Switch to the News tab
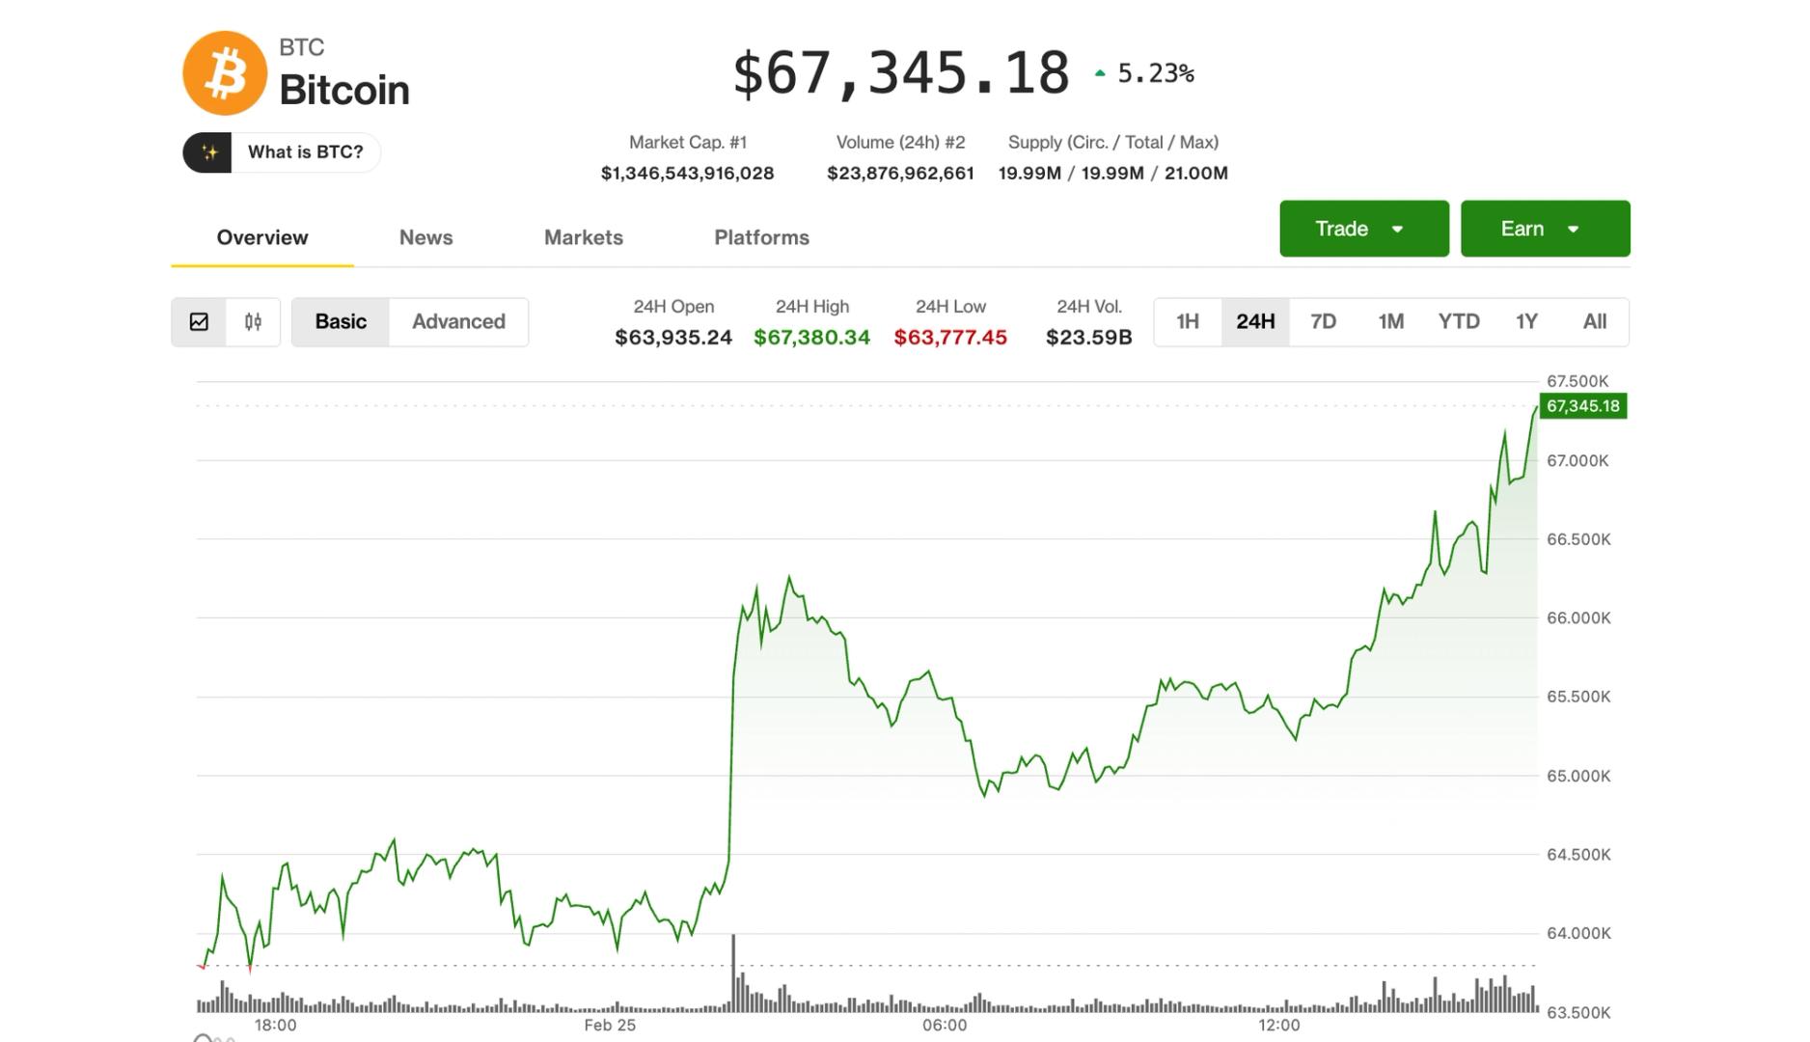1810x1042 pixels. (425, 237)
